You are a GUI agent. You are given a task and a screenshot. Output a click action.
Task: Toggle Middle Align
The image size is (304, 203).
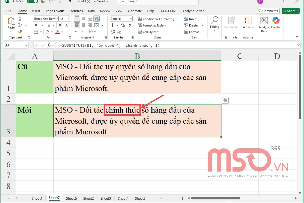pos(83,19)
